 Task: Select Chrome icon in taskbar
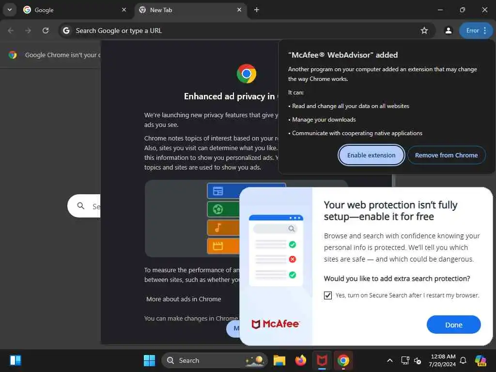point(343,360)
